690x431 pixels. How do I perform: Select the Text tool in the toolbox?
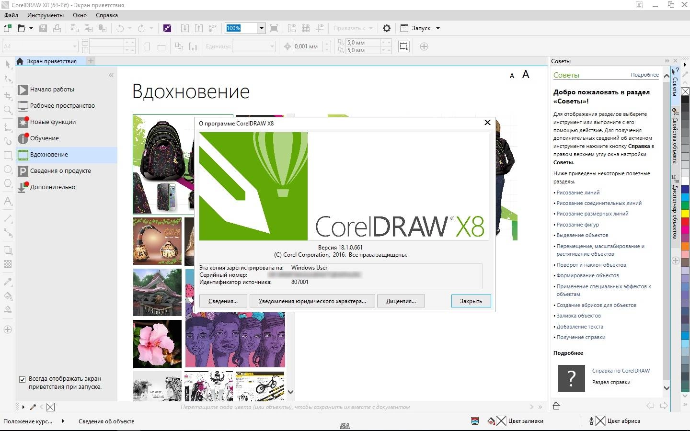click(x=8, y=201)
